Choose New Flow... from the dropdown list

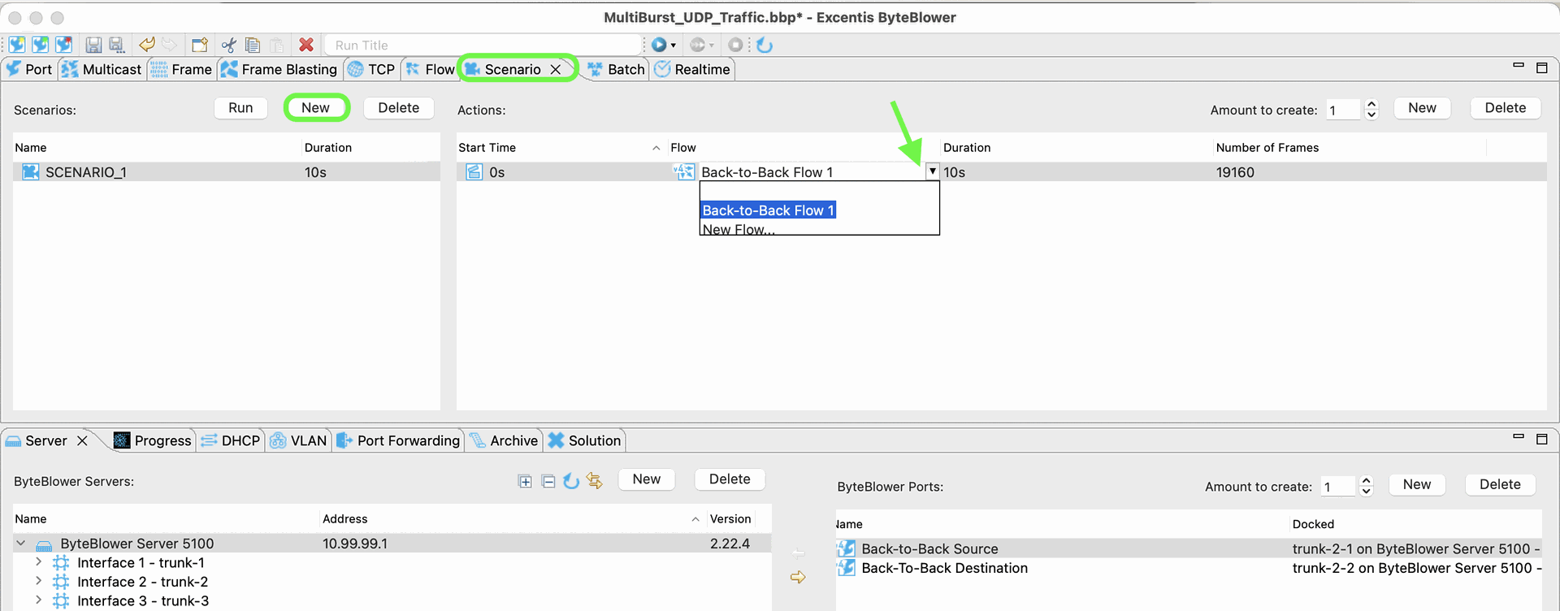tap(738, 229)
